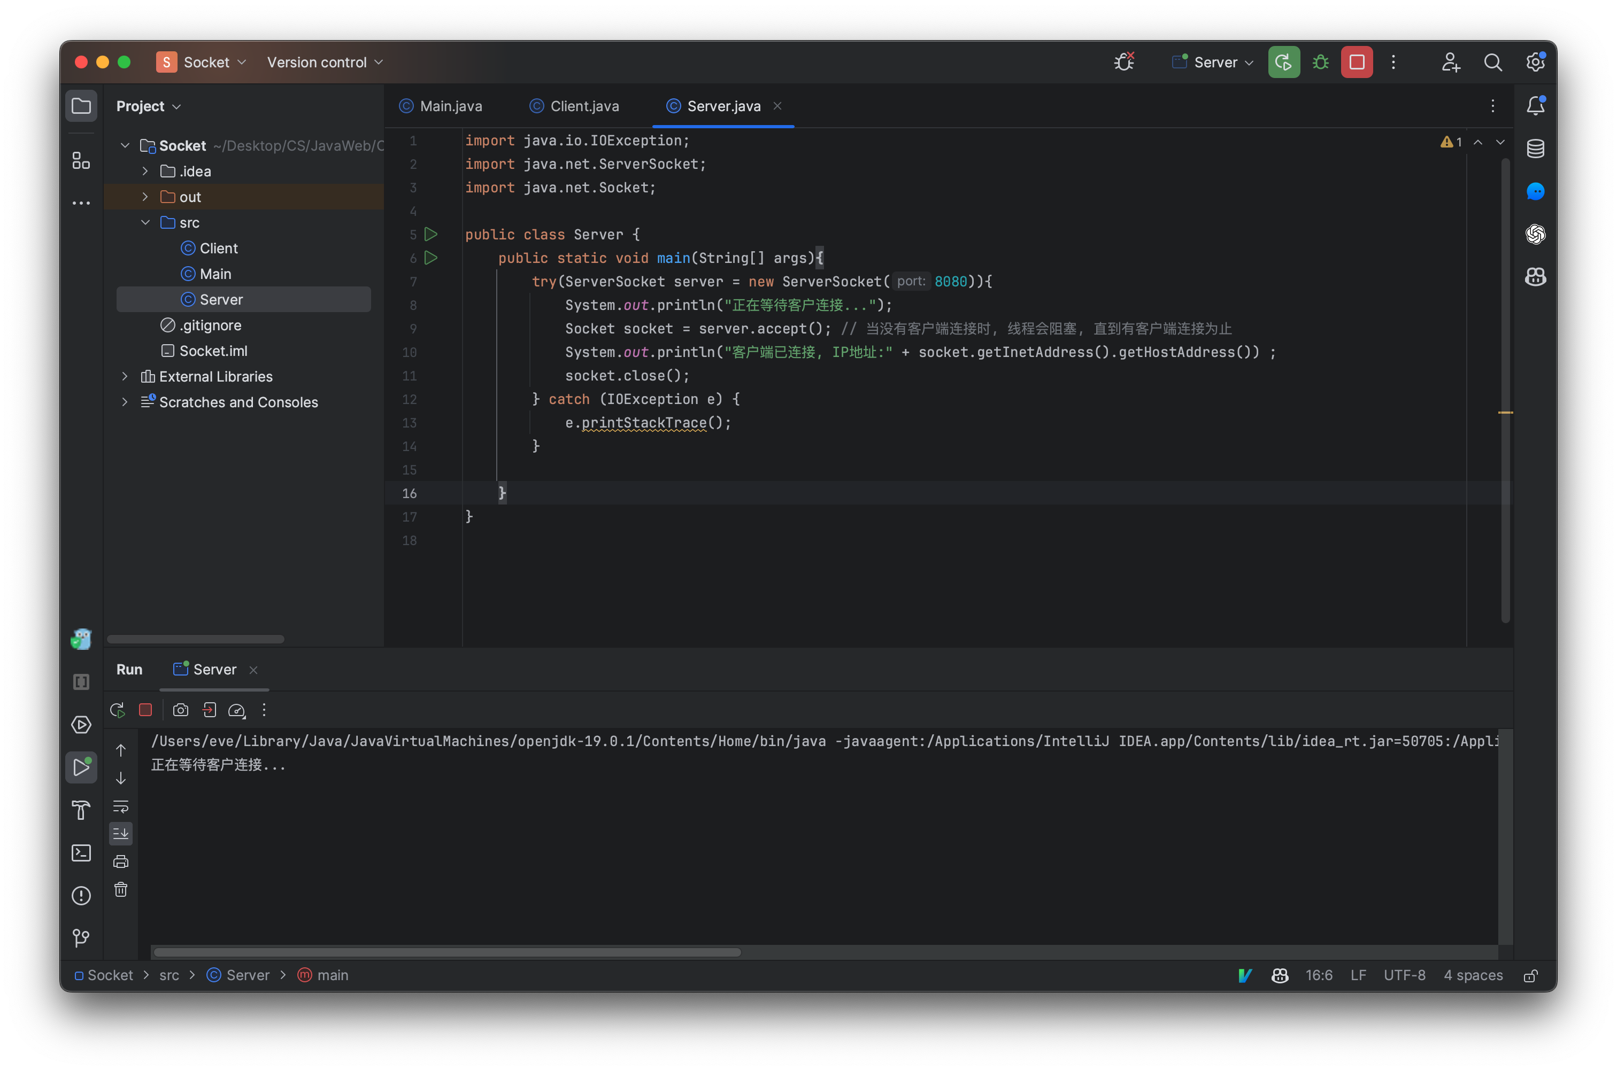The width and height of the screenshot is (1617, 1071).
Task: Expand the out folder in the project tree
Action: [145, 197]
